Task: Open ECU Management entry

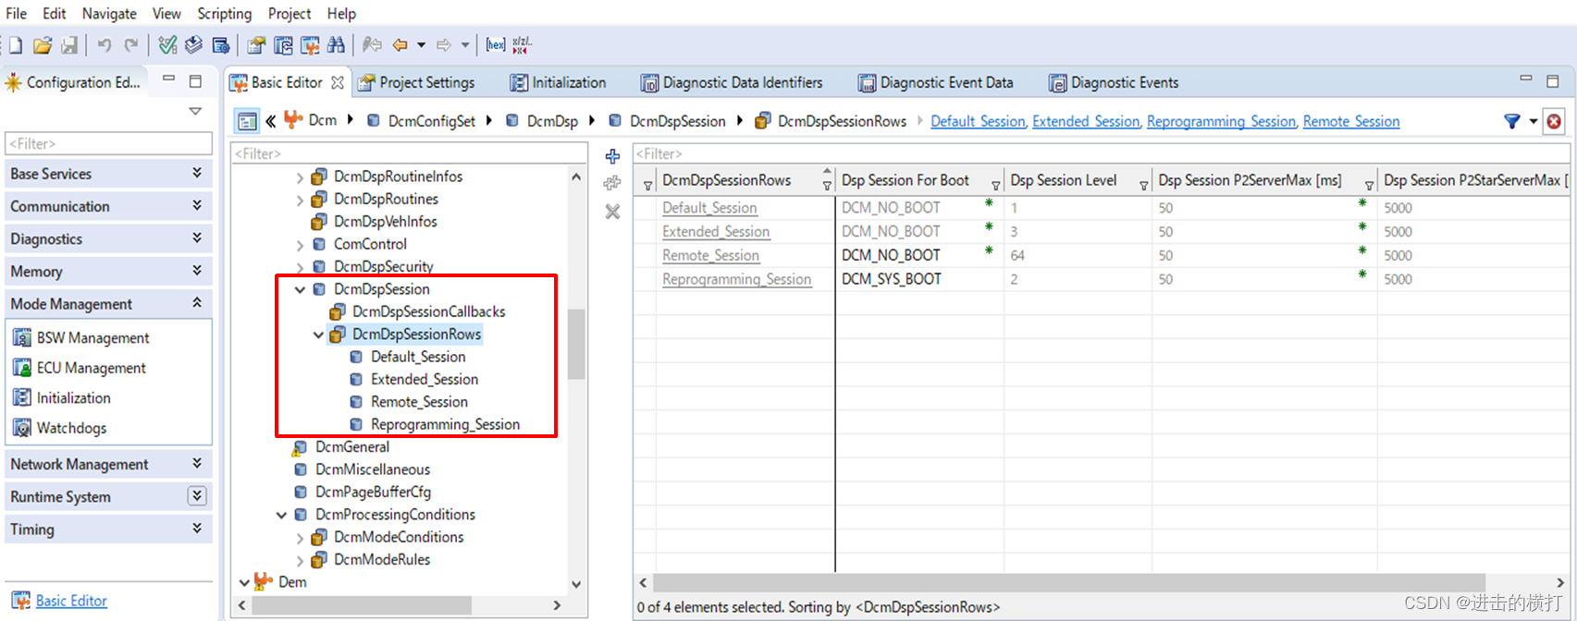Action: 91,368
